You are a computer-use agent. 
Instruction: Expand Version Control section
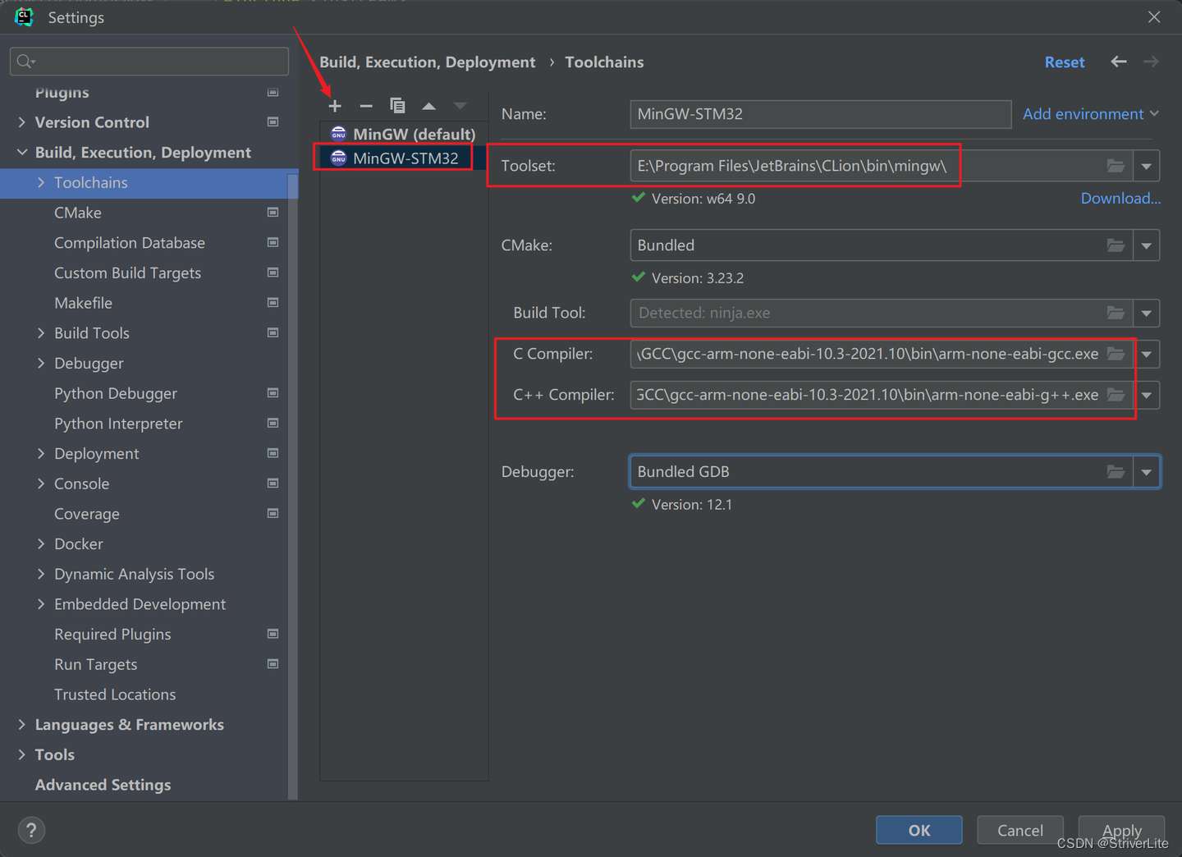click(21, 122)
